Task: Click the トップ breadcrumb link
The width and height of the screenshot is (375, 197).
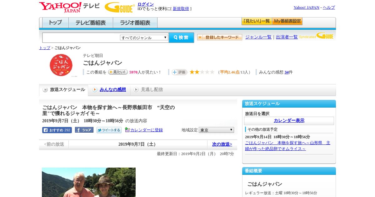Action: 45,48
